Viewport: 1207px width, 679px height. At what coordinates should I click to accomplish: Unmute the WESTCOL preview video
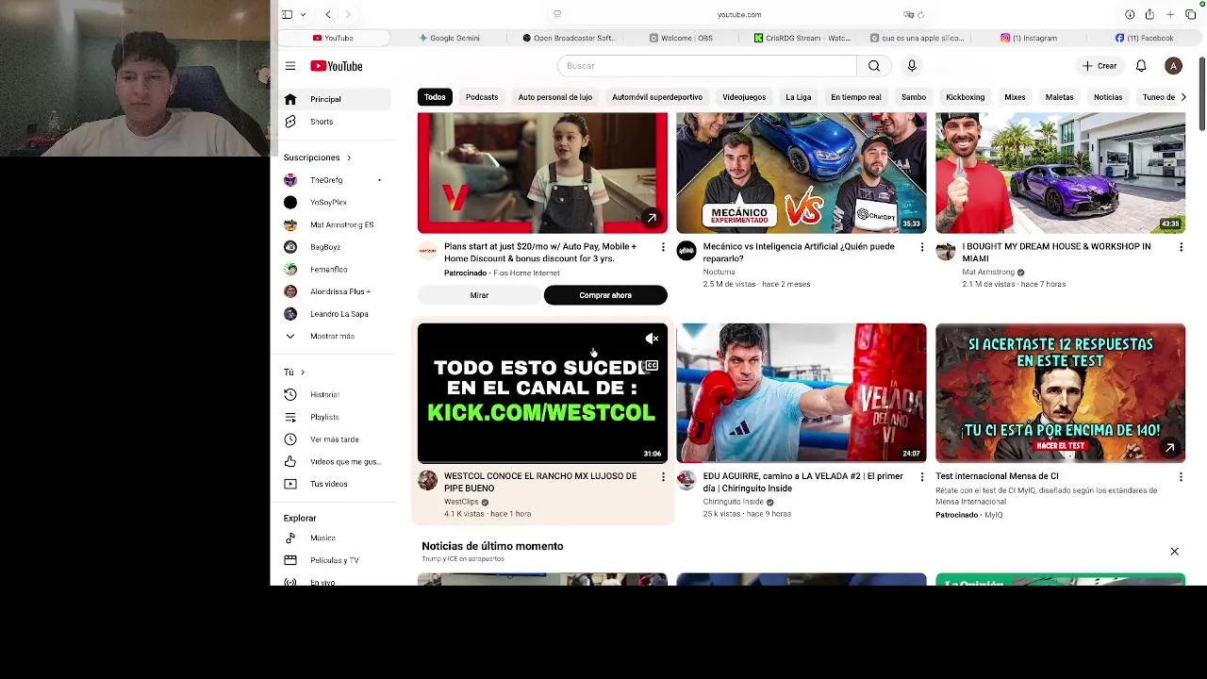click(652, 339)
